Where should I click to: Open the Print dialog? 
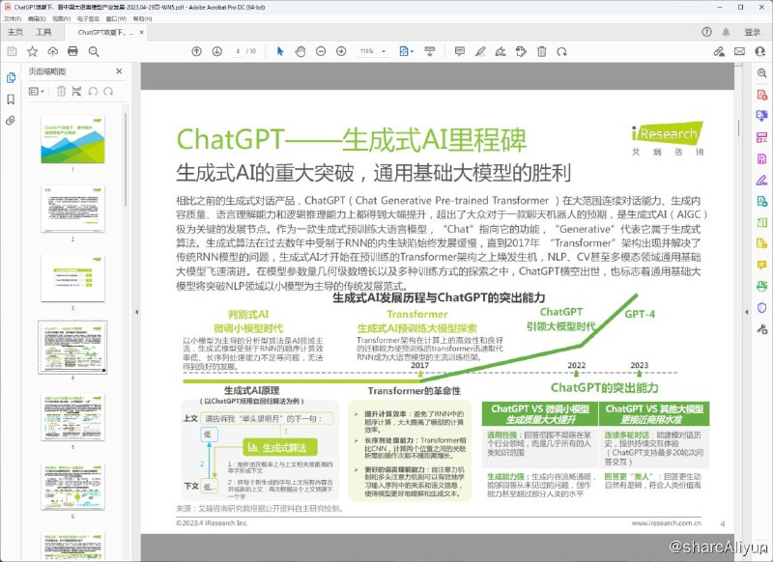[x=72, y=53]
